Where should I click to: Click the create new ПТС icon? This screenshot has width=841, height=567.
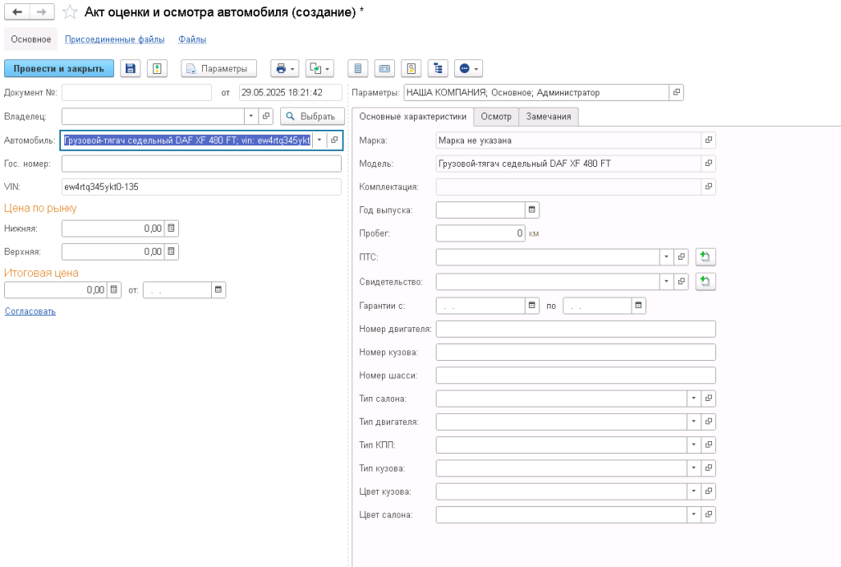tap(705, 257)
